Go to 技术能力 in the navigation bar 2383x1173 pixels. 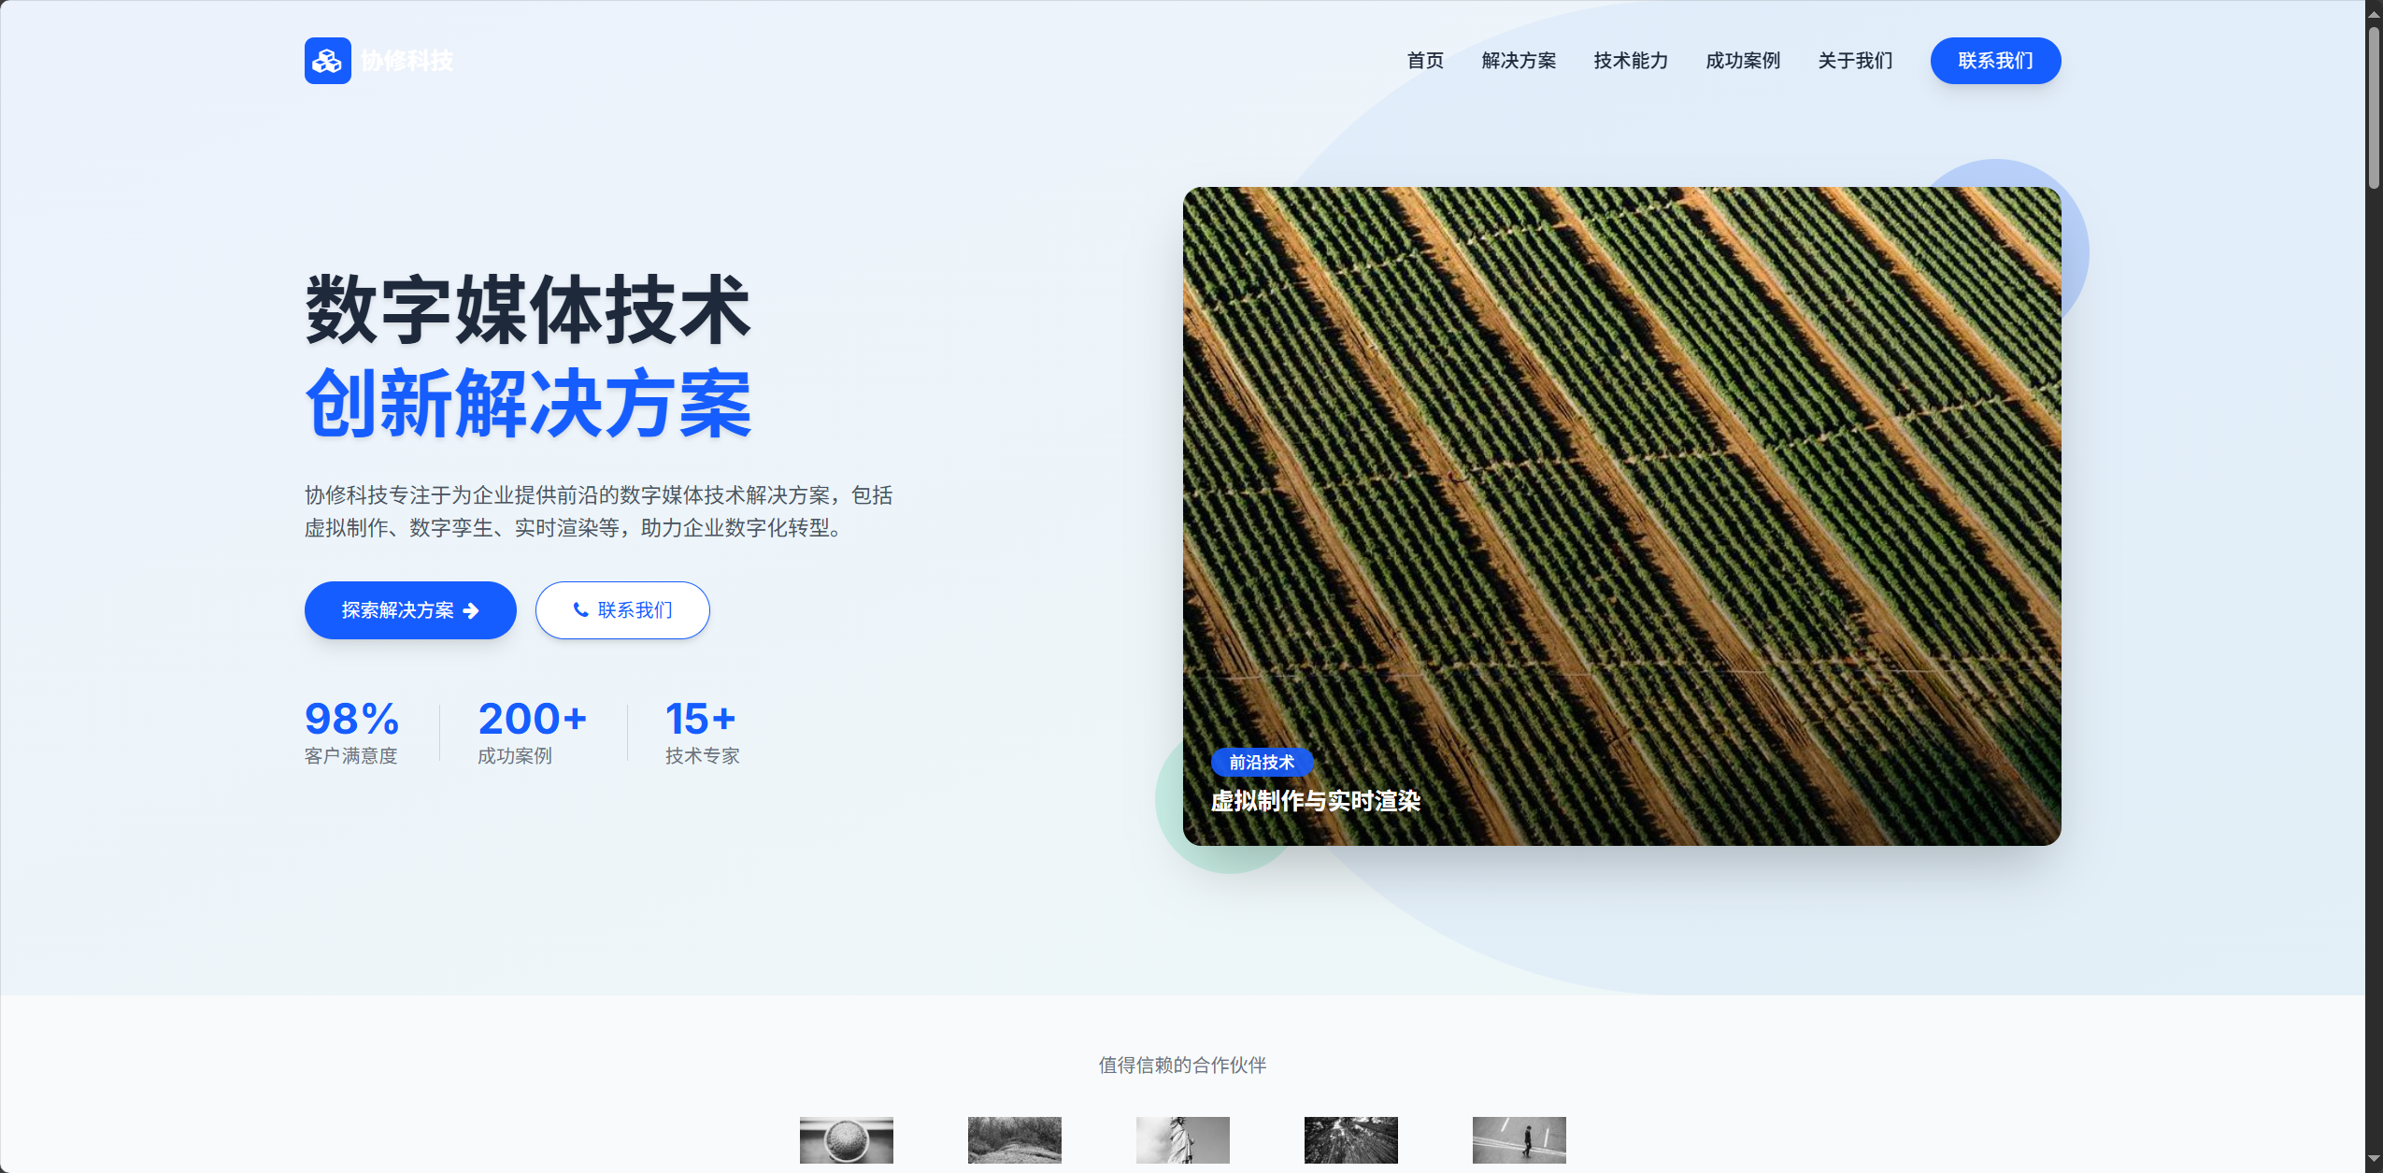click(1631, 61)
